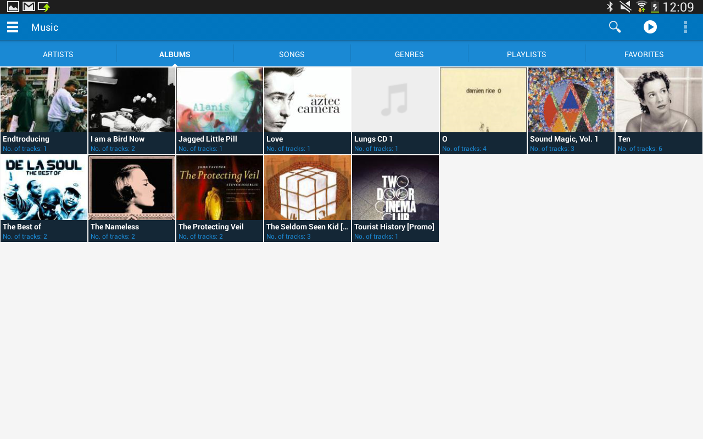Click the 'Sound Magic, Vol. 1' title
703x439 pixels.
click(564, 139)
